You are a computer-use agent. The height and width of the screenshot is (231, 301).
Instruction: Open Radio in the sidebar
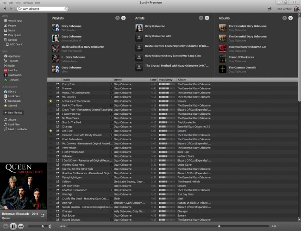coord(9,66)
